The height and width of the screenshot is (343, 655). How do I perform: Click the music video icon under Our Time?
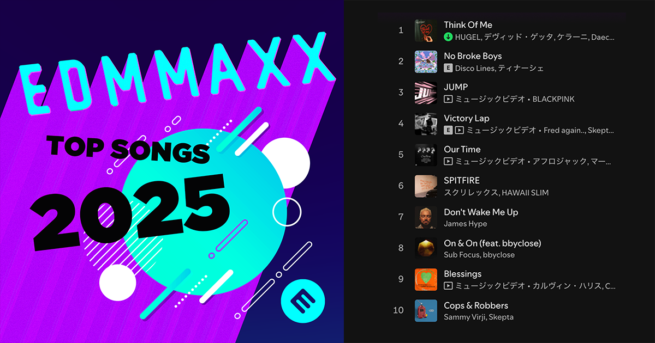tap(448, 161)
